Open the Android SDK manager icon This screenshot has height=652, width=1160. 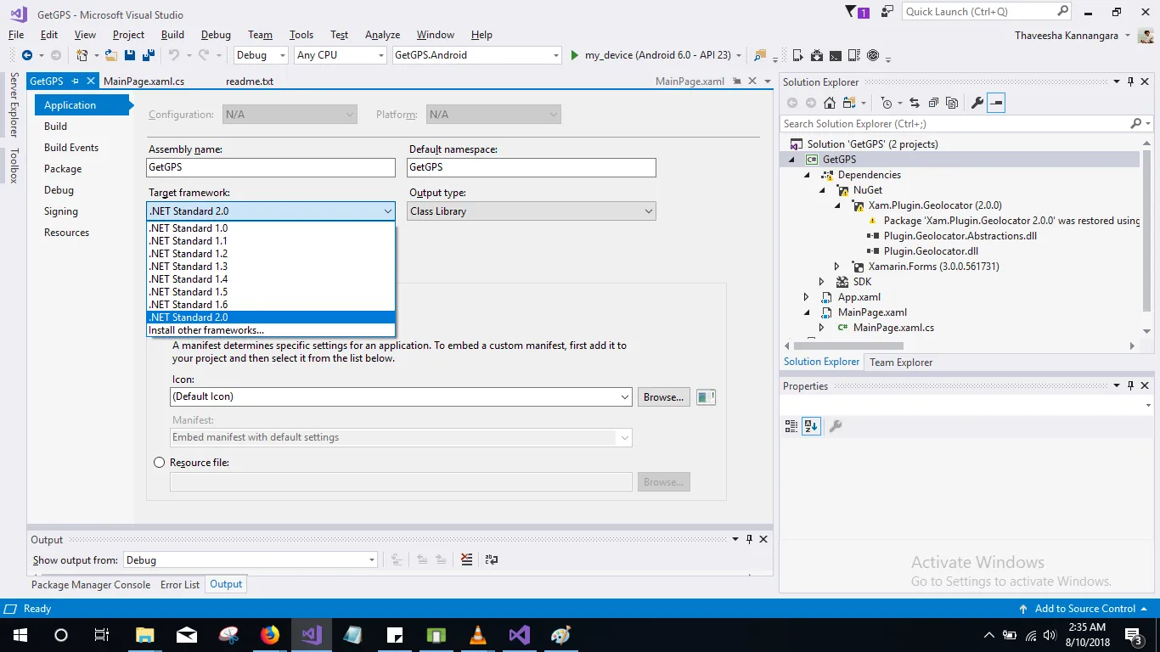(817, 55)
